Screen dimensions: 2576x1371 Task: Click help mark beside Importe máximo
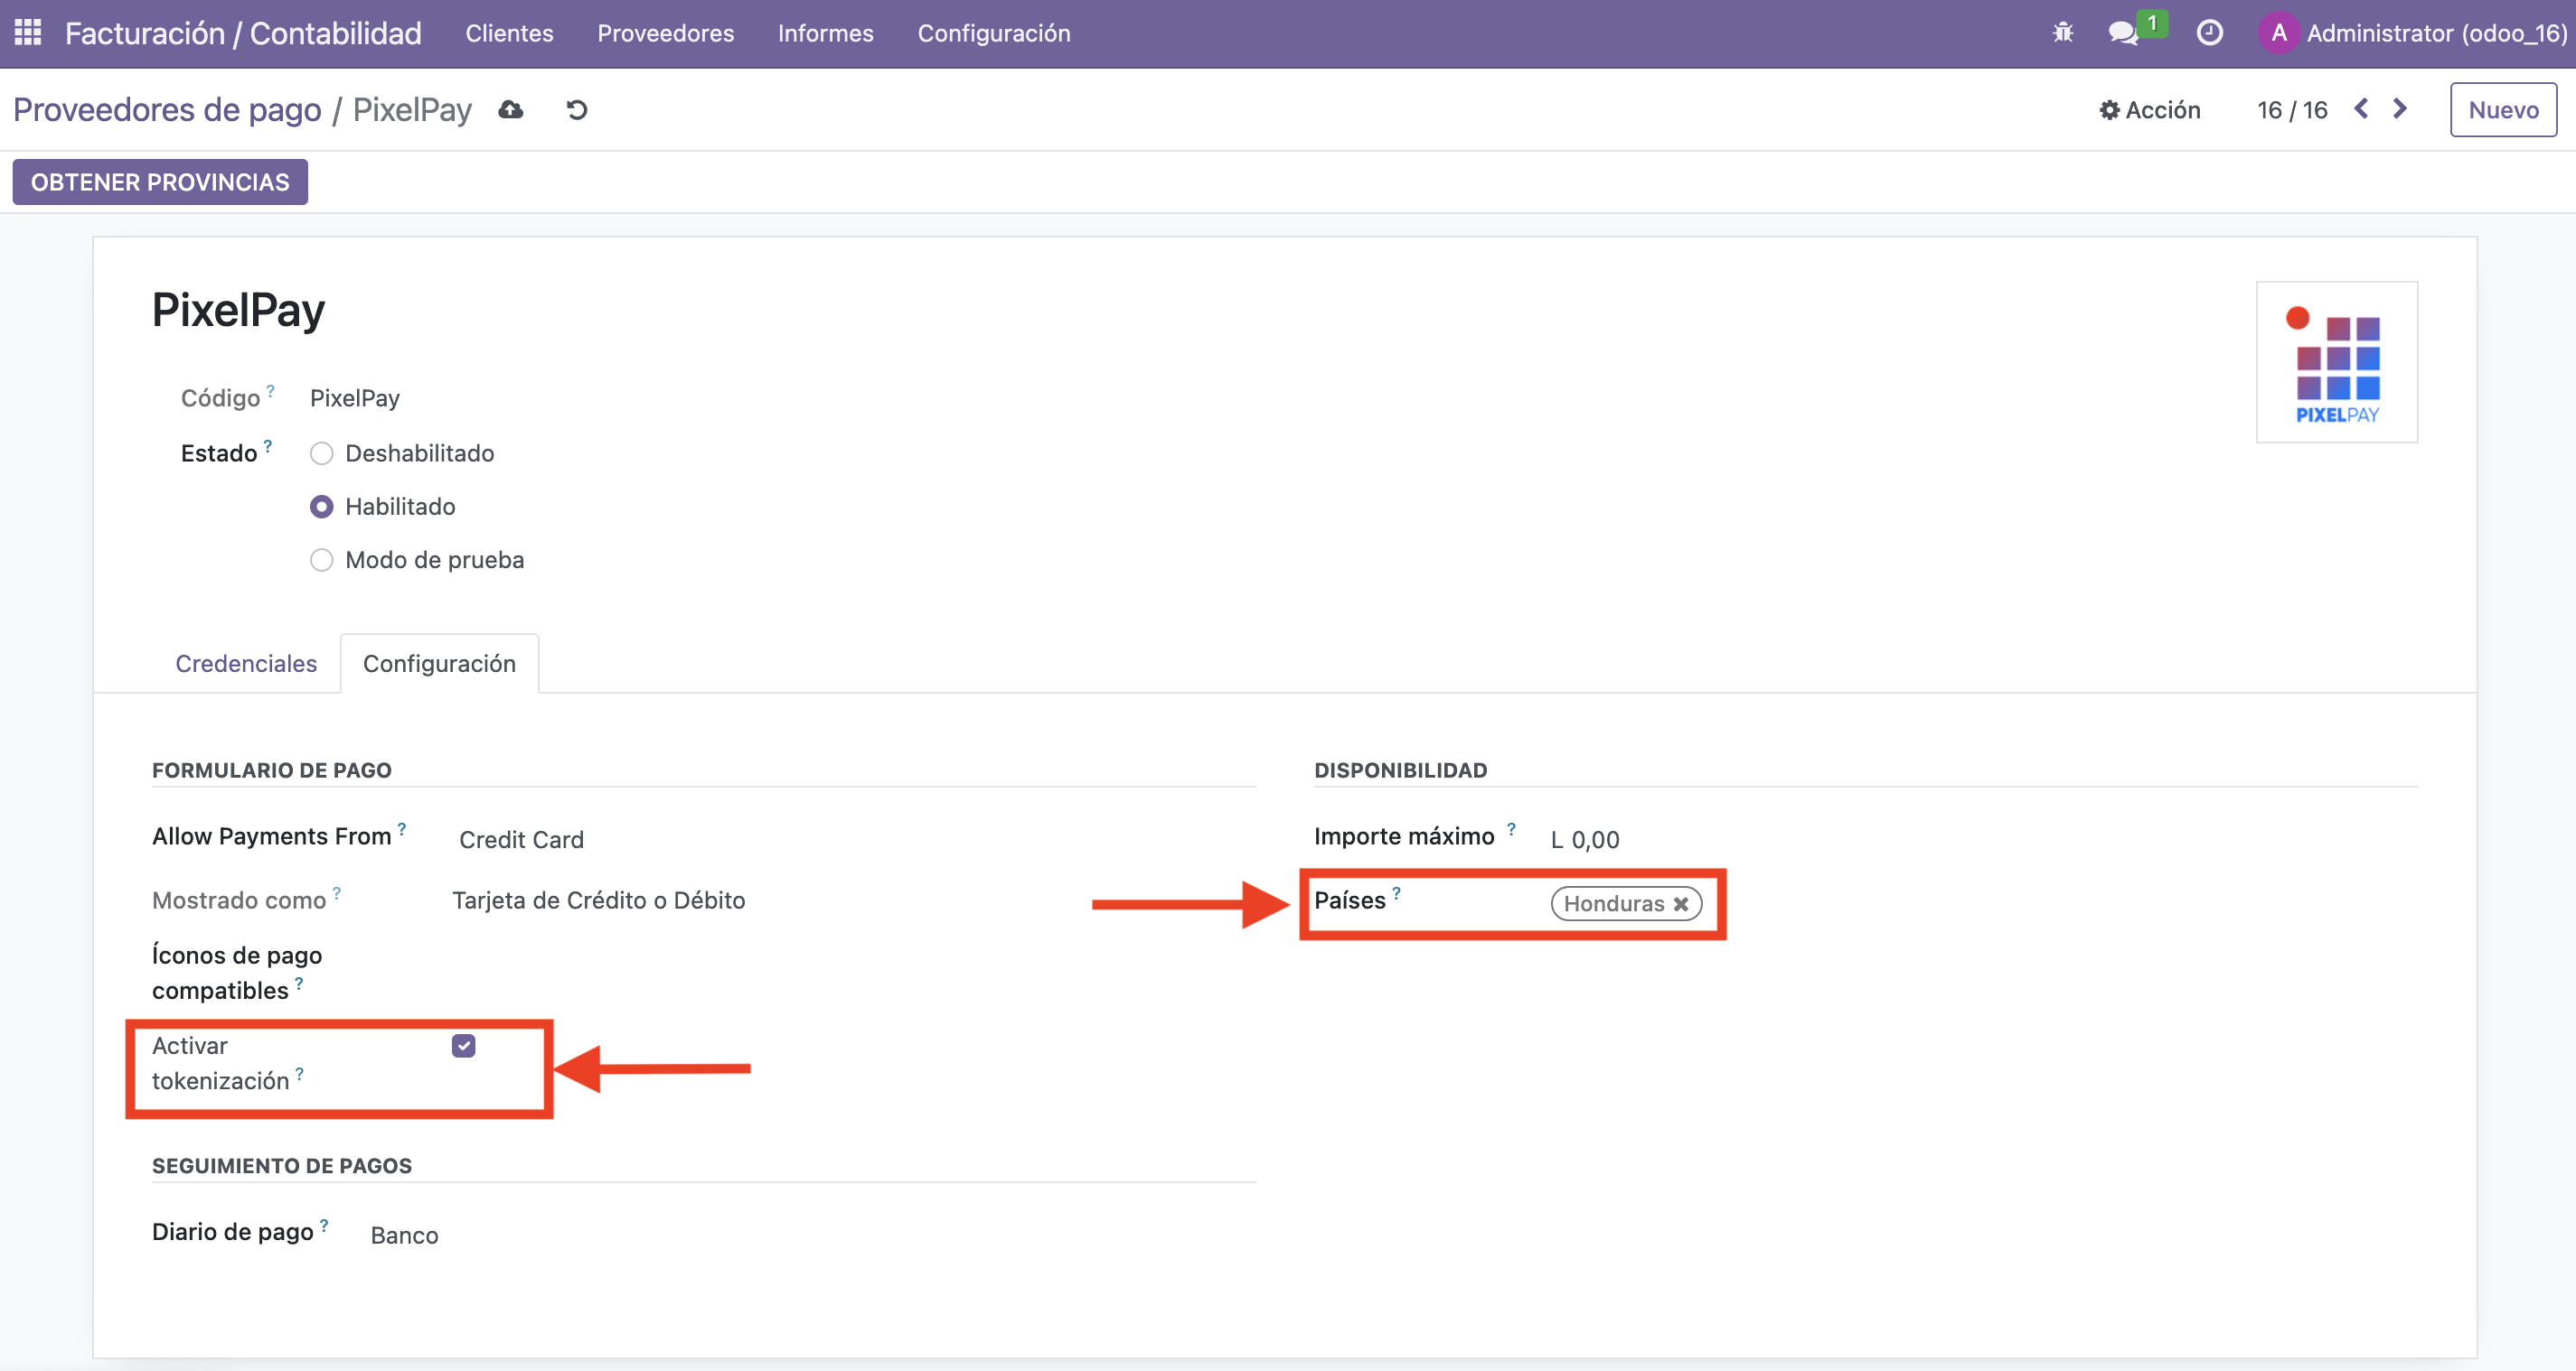(1511, 828)
